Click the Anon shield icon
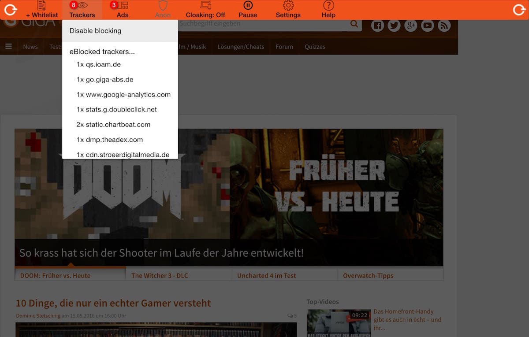The image size is (529, 337). [163, 6]
